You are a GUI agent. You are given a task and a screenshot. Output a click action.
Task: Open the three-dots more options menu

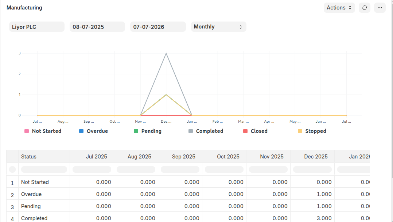coord(380,8)
